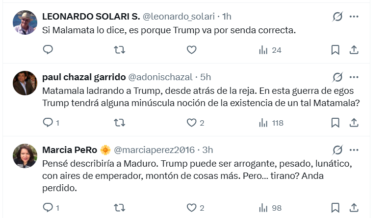Image resolution: width=387 pixels, height=218 pixels.
Task: Open more menu on paul chazal's tweet
Action: point(354,77)
